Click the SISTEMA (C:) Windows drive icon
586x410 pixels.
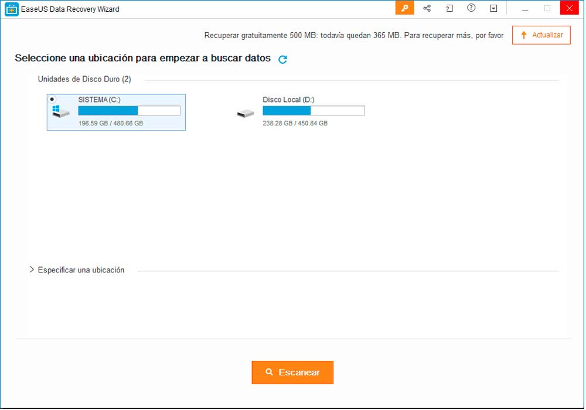pos(61,112)
